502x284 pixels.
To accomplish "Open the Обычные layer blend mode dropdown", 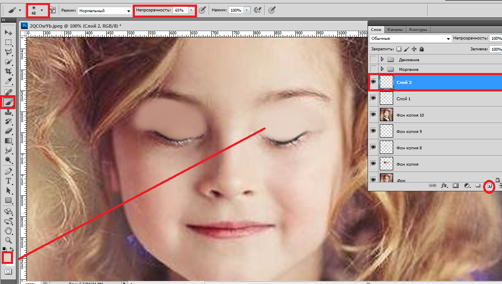I will pyautogui.click(x=410, y=38).
